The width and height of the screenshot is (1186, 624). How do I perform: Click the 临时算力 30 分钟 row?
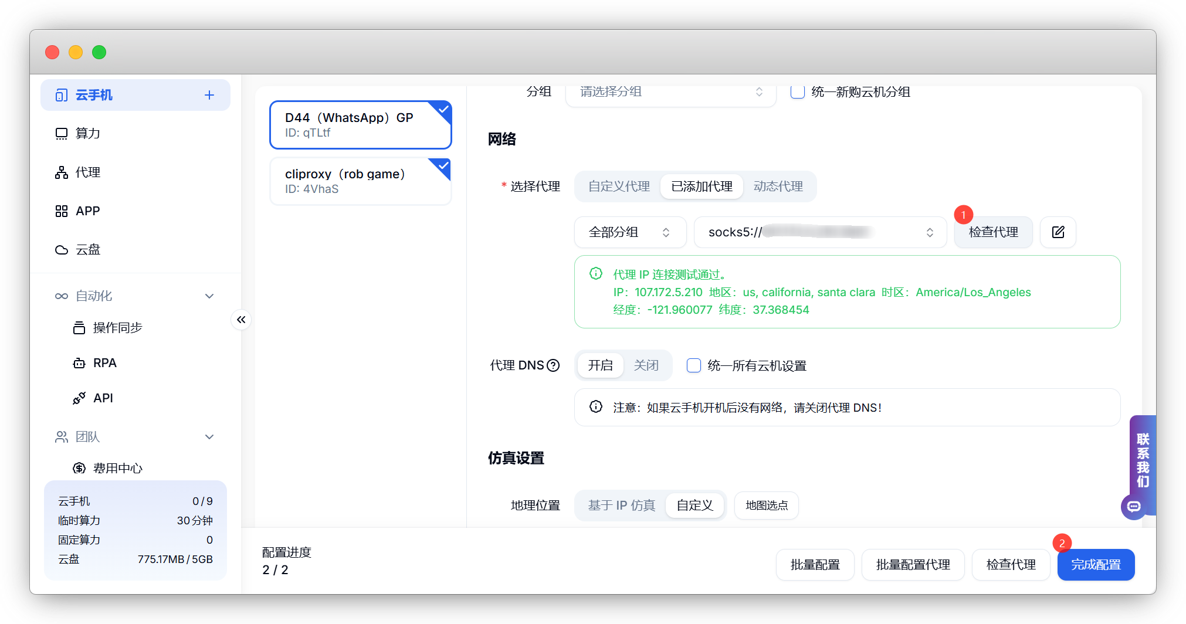click(135, 521)
